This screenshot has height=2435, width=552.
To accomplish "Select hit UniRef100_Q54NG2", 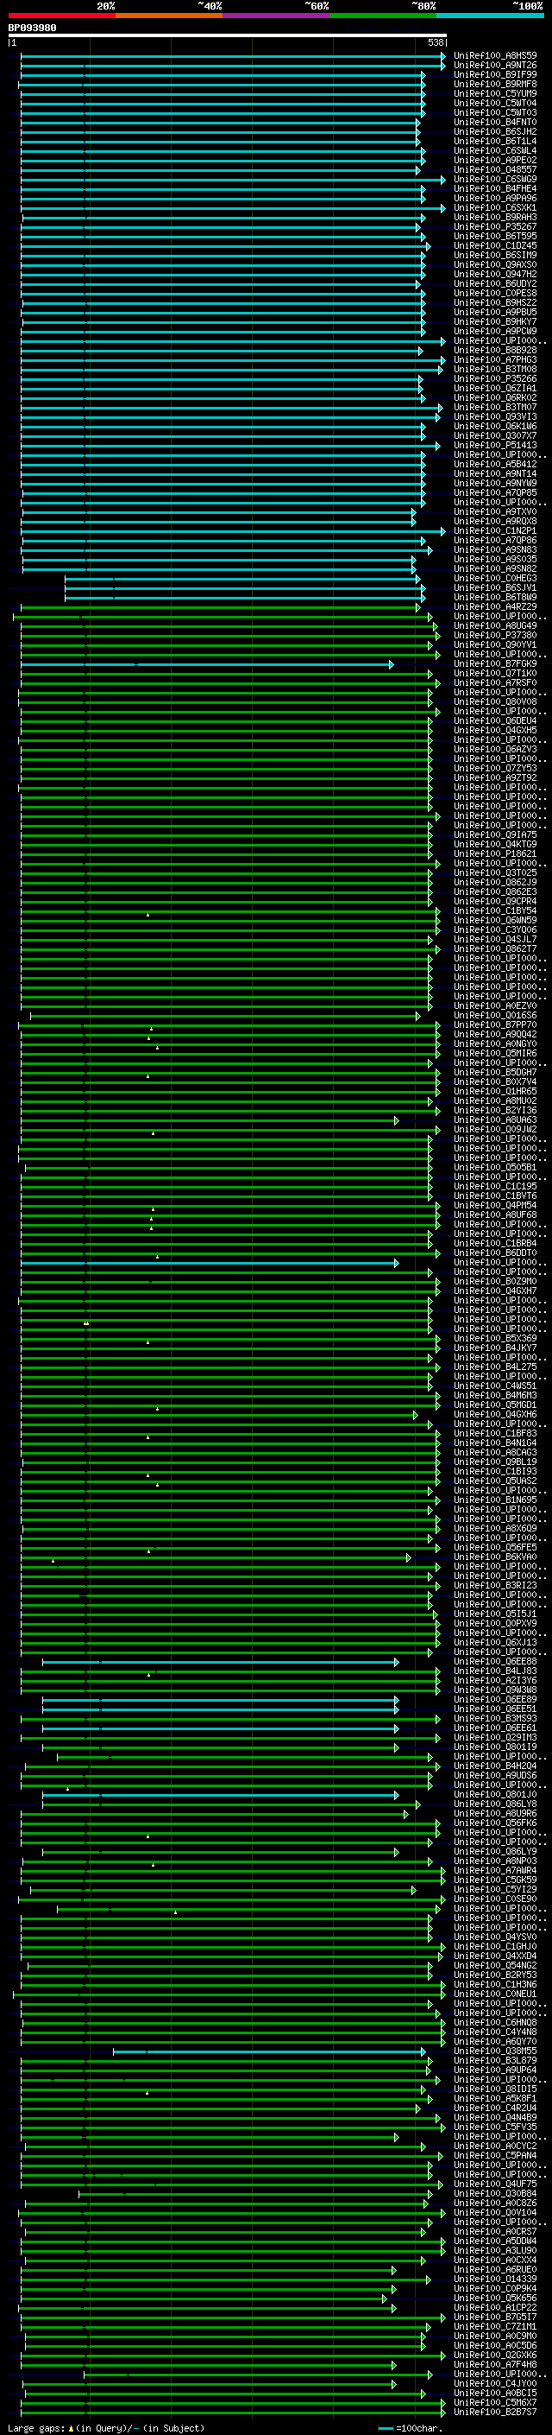I will pyautogui.click(x=495, y=1966).
